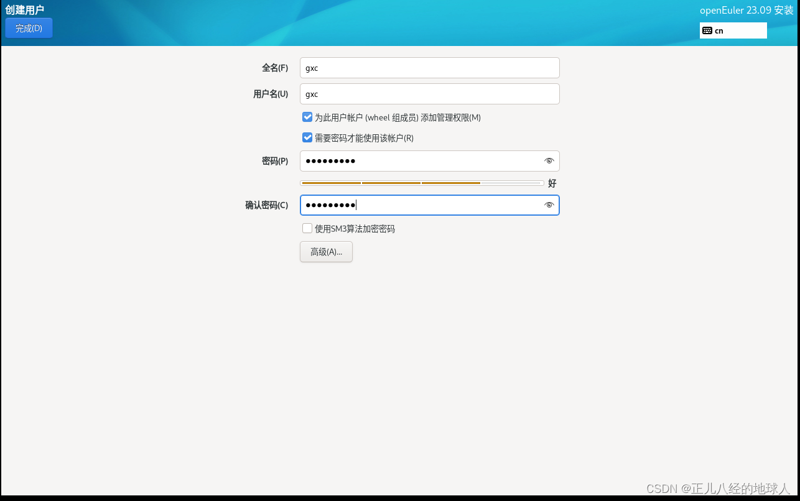The height and width of the screenshot is (501, 800).
Task: Click the 确认密码(C) label
Action: pos(267,205)
